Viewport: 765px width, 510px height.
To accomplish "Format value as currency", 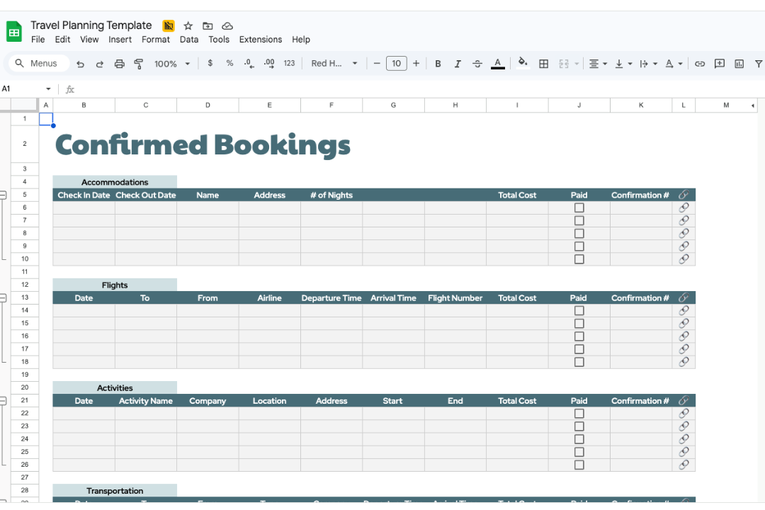I will coord(210,63).
